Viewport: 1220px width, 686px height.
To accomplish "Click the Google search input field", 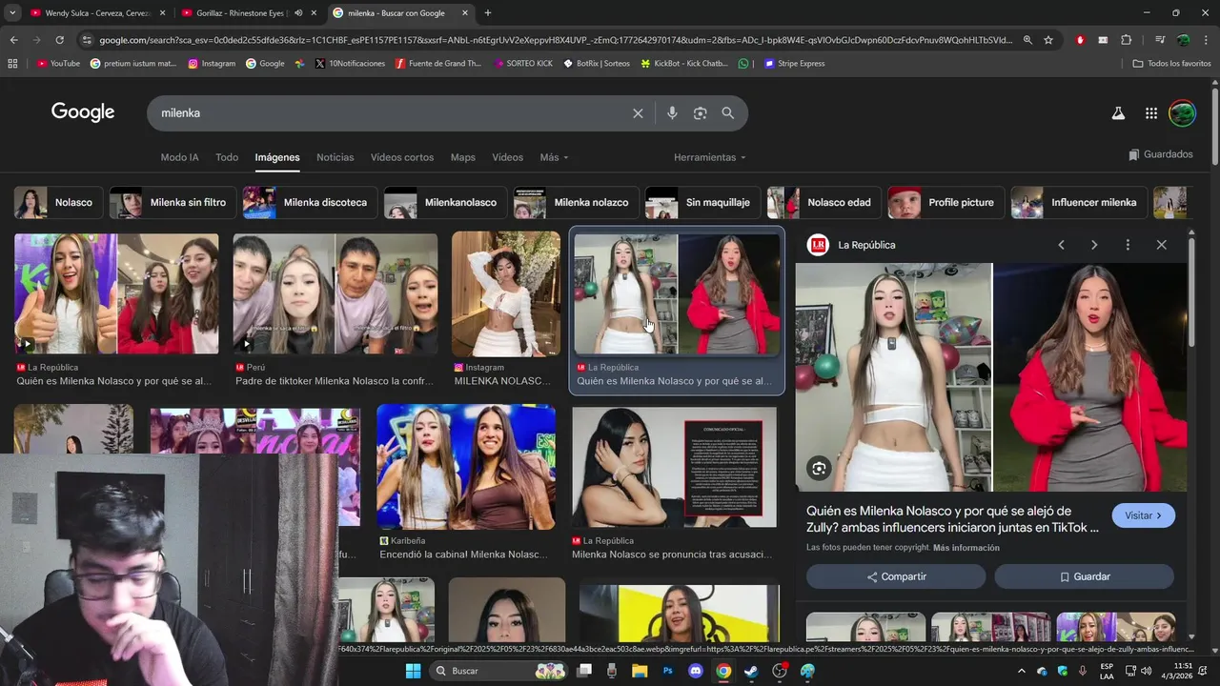I will tap(391, 113).
